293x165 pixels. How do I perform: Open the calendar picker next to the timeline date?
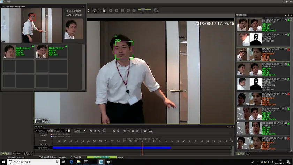(52, 131)
